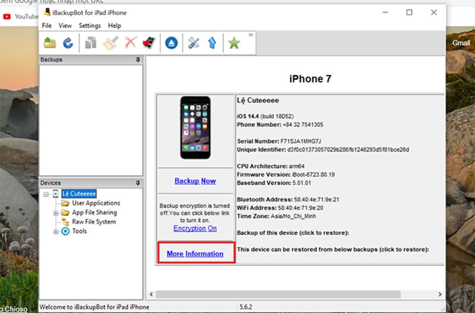
Task: Click the Unique Identifier value text
Action: [x=348, y=150]
